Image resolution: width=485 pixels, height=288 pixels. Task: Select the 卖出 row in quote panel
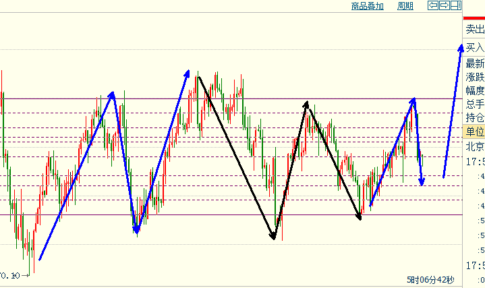[474, 30]
